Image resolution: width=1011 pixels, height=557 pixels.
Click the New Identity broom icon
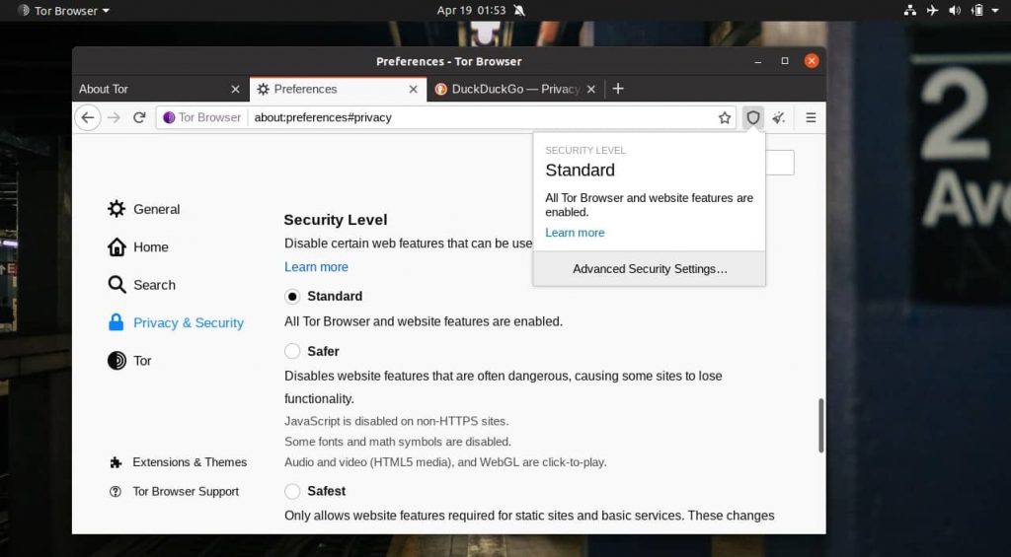[x=779, y=117]
